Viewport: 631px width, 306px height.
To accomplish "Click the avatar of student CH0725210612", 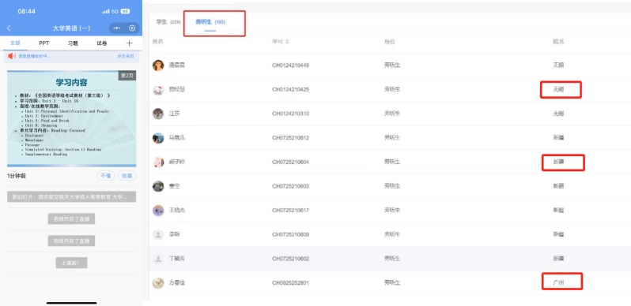I will (x=158, y=138).
